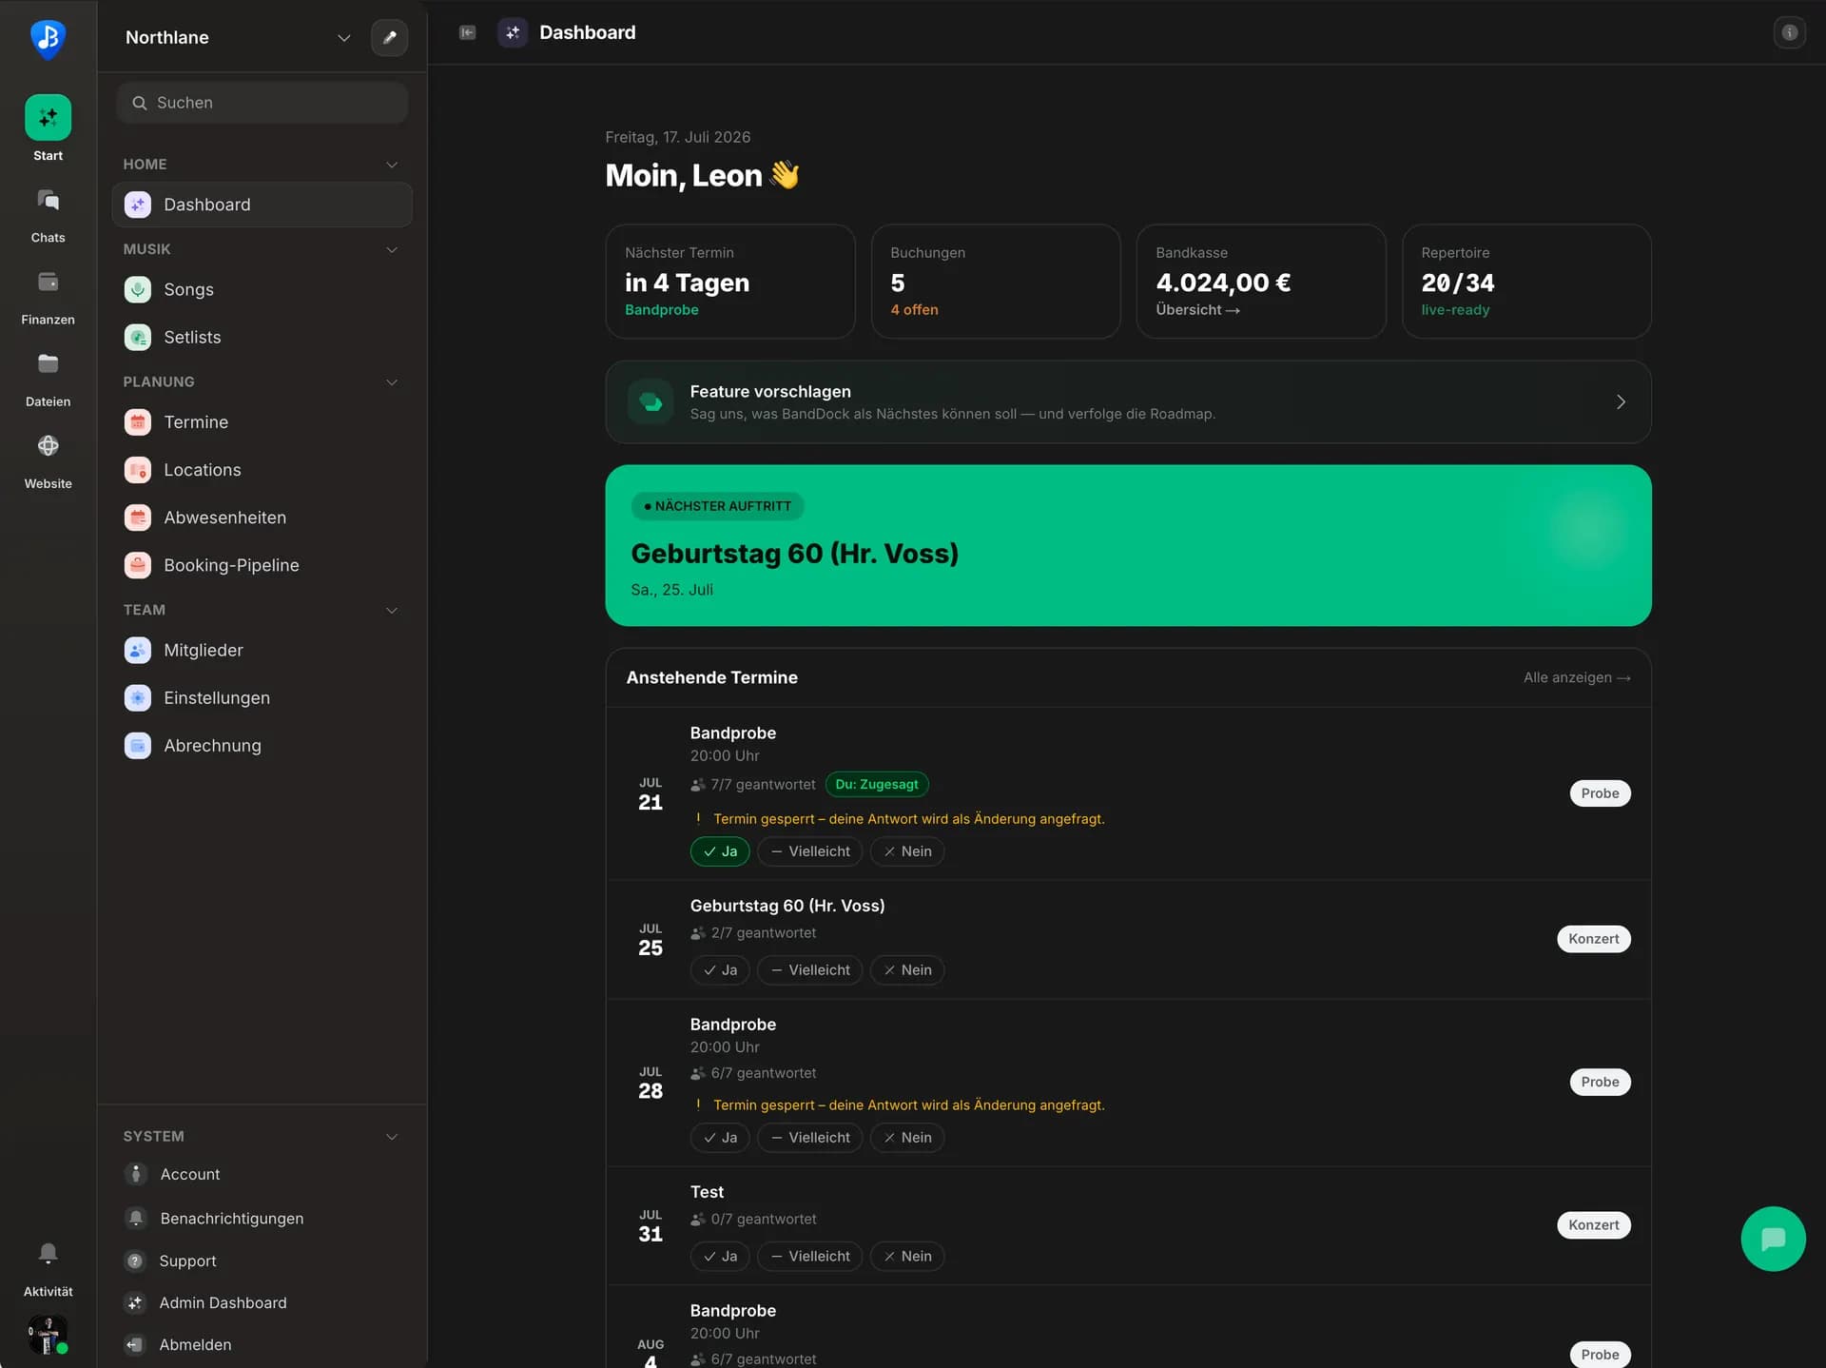Click the Admin Dashboard sparkle icon

pos(136,1302)
